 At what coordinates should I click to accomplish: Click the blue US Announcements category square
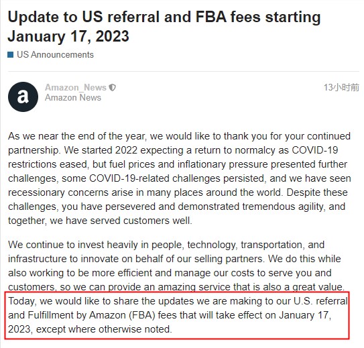click(11, 55)
